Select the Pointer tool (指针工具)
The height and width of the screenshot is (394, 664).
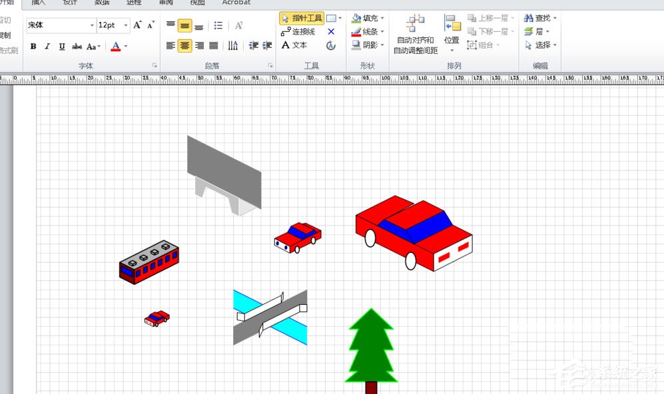(301, 19)
